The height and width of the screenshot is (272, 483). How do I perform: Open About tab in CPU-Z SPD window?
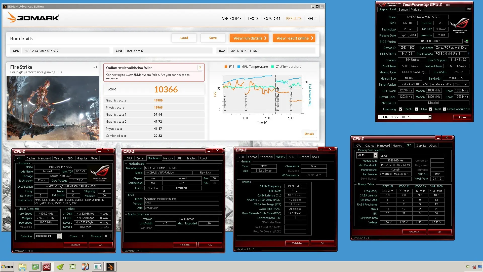433,146
